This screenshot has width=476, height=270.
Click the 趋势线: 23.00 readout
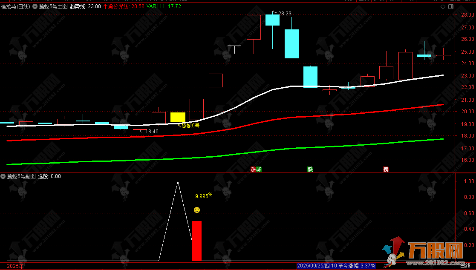(x=85, y=6)
